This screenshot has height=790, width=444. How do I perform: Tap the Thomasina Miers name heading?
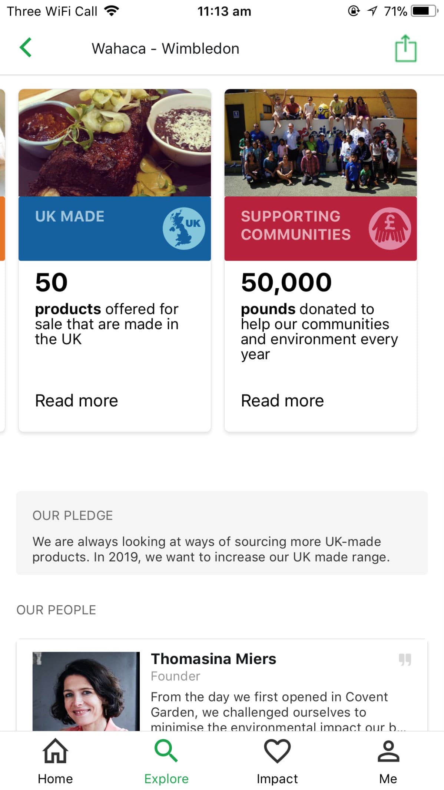coord(213,659)
